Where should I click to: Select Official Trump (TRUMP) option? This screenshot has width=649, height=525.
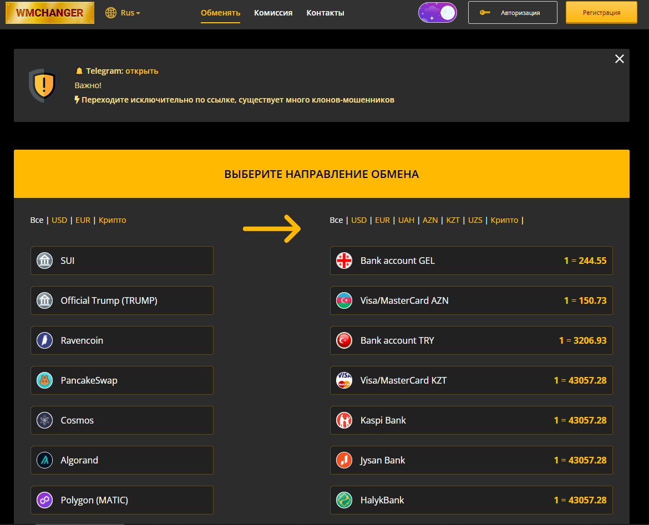click(x=121, y=300)
